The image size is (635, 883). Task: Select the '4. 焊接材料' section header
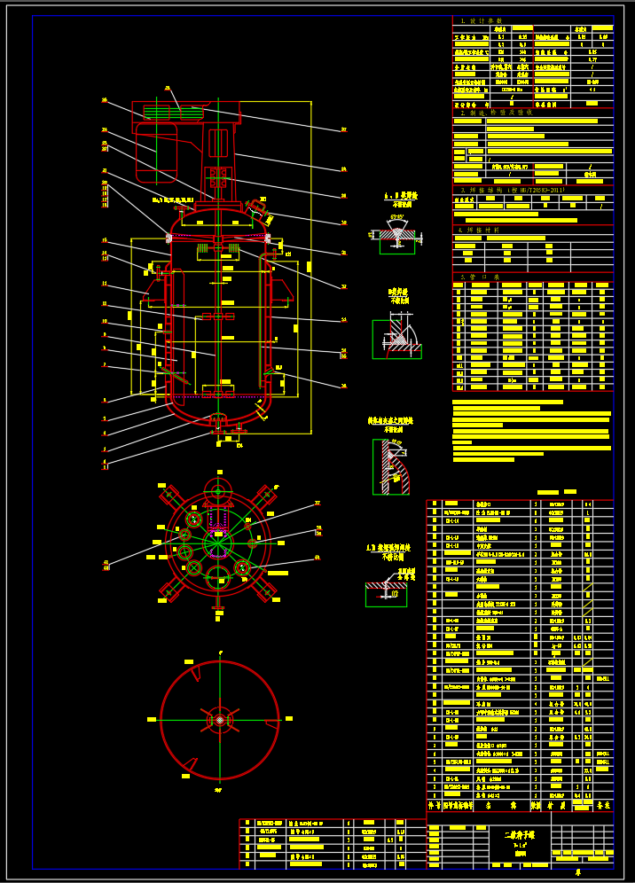tap(480, 230)
